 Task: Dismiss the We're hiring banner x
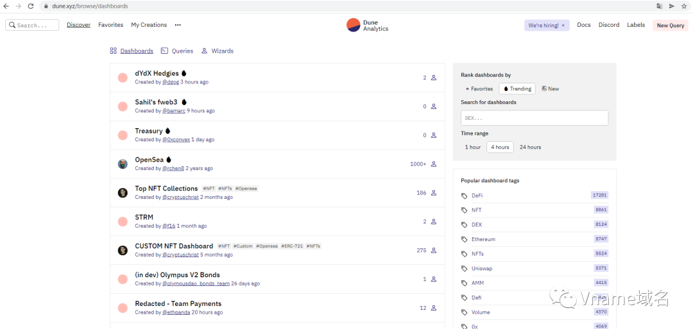(x=563, y=26)
